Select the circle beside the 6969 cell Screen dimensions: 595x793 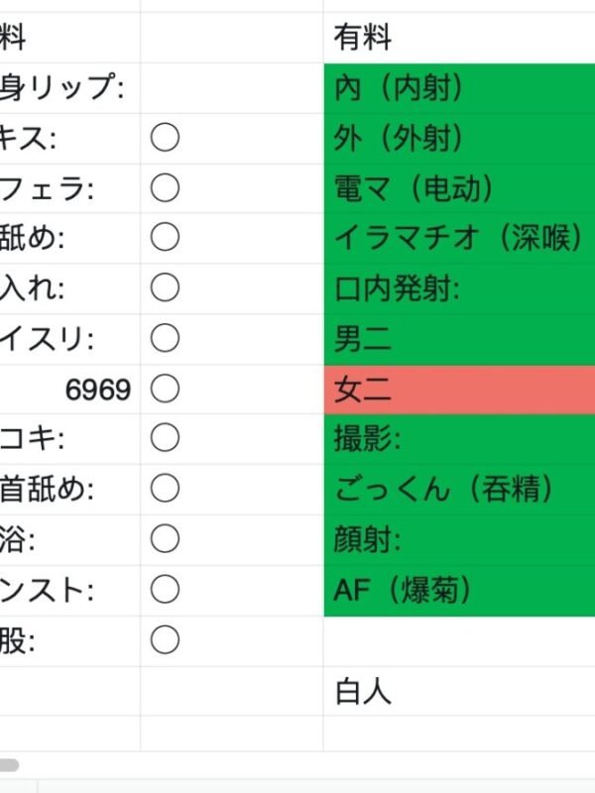pos(165,390)
